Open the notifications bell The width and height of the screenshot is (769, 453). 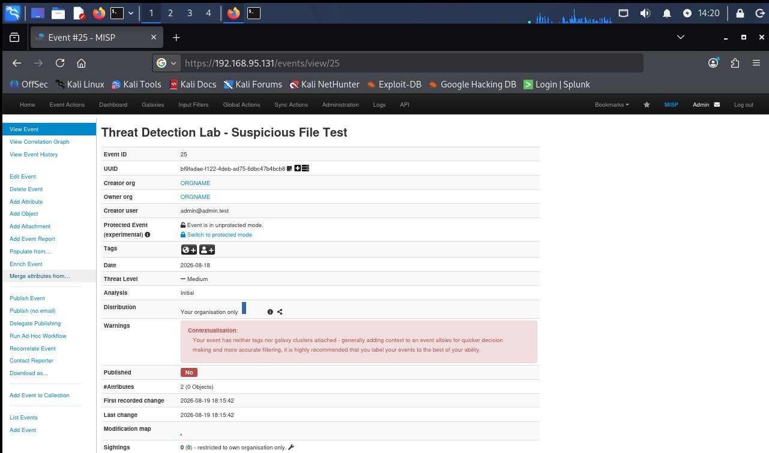tap(667, 13)
